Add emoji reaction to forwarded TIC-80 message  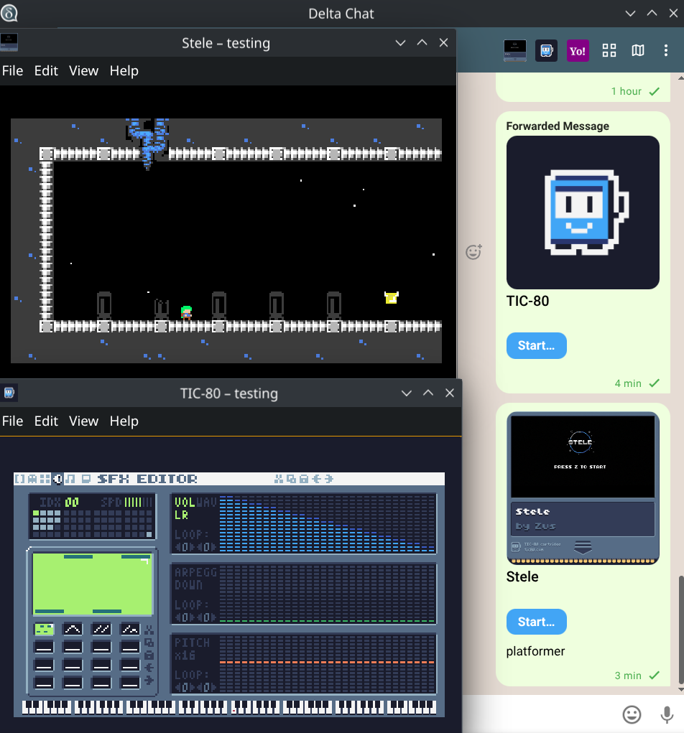473,252
